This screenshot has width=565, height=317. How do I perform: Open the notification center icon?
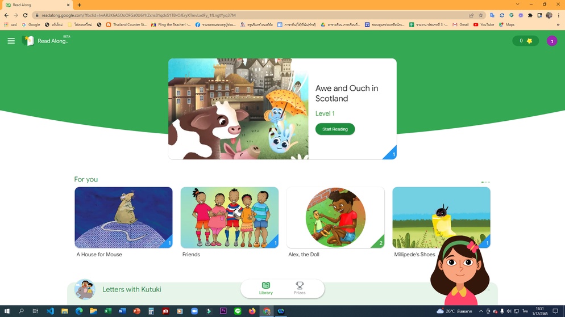click(555, 311)
